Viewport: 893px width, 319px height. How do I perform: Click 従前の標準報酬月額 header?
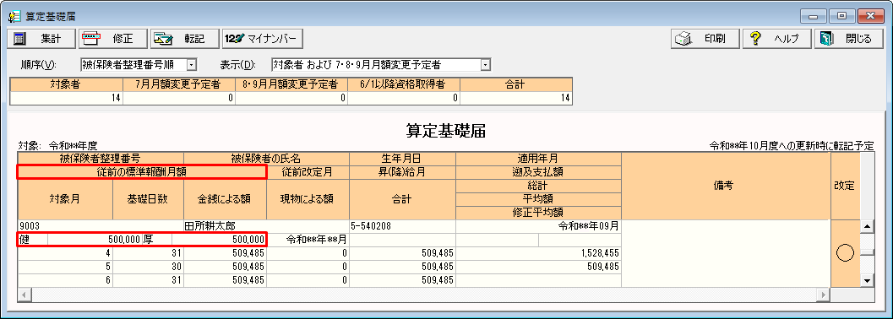click(142, 171)
